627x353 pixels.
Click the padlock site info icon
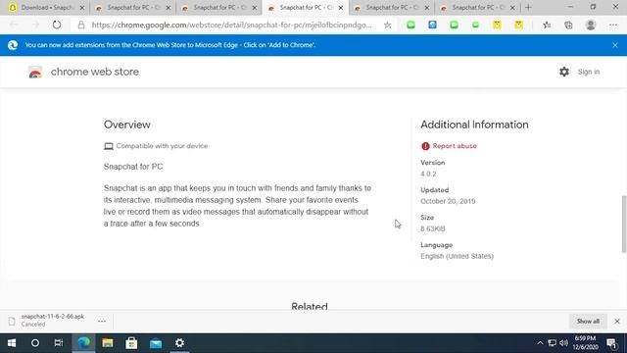(81, 25)
